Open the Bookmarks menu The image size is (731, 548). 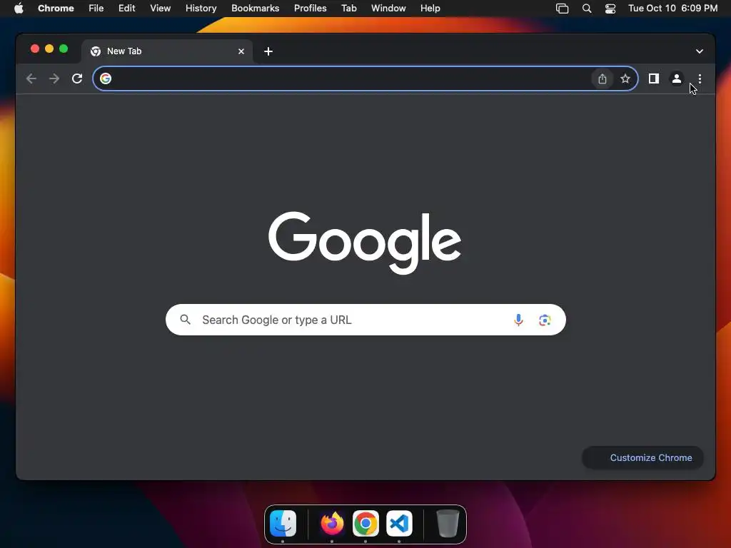pos(255,9)
